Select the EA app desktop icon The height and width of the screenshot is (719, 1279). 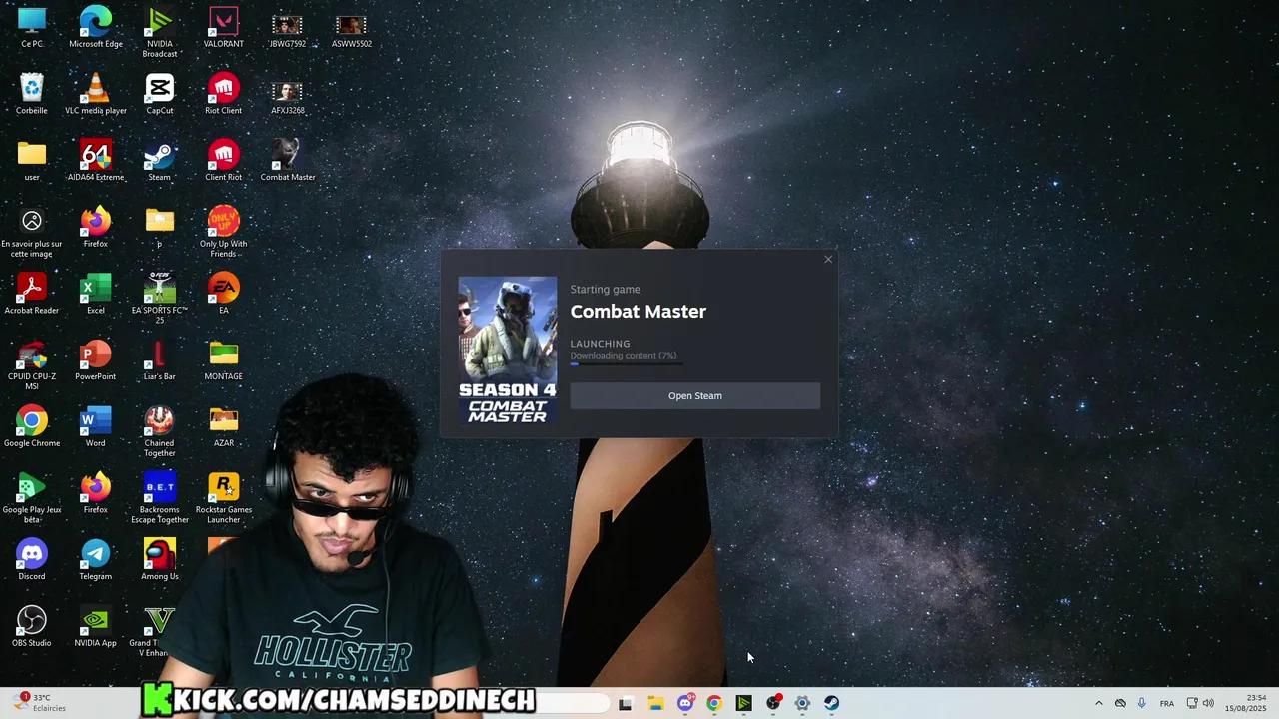tap(224, 295)
